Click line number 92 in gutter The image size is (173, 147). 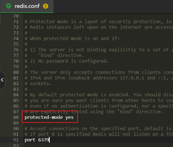(x=16, y=140)
